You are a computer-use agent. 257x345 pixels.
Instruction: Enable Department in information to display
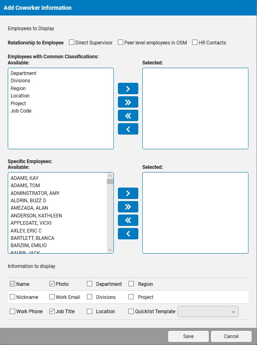[x=90, y=284]
